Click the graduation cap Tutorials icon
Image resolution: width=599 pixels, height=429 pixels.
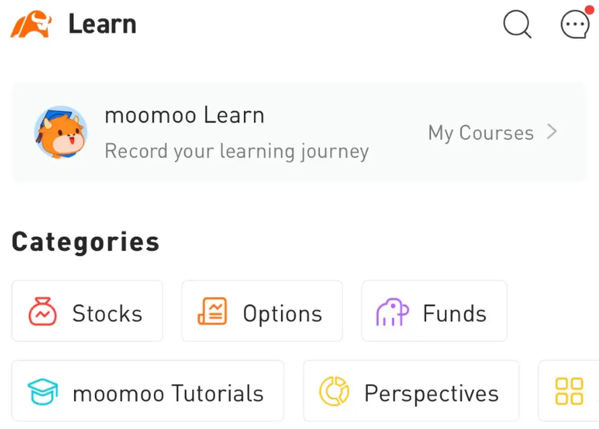(x=42, y=392)
